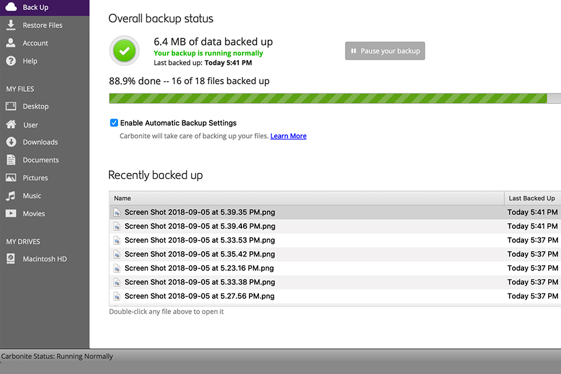Click the Downloads arrow circle icon
This screenshot has width=561, height=374.
click(x=11, y=142)
